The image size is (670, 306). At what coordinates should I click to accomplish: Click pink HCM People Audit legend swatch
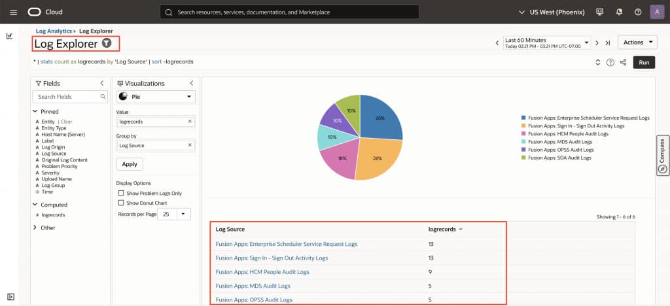523,133
